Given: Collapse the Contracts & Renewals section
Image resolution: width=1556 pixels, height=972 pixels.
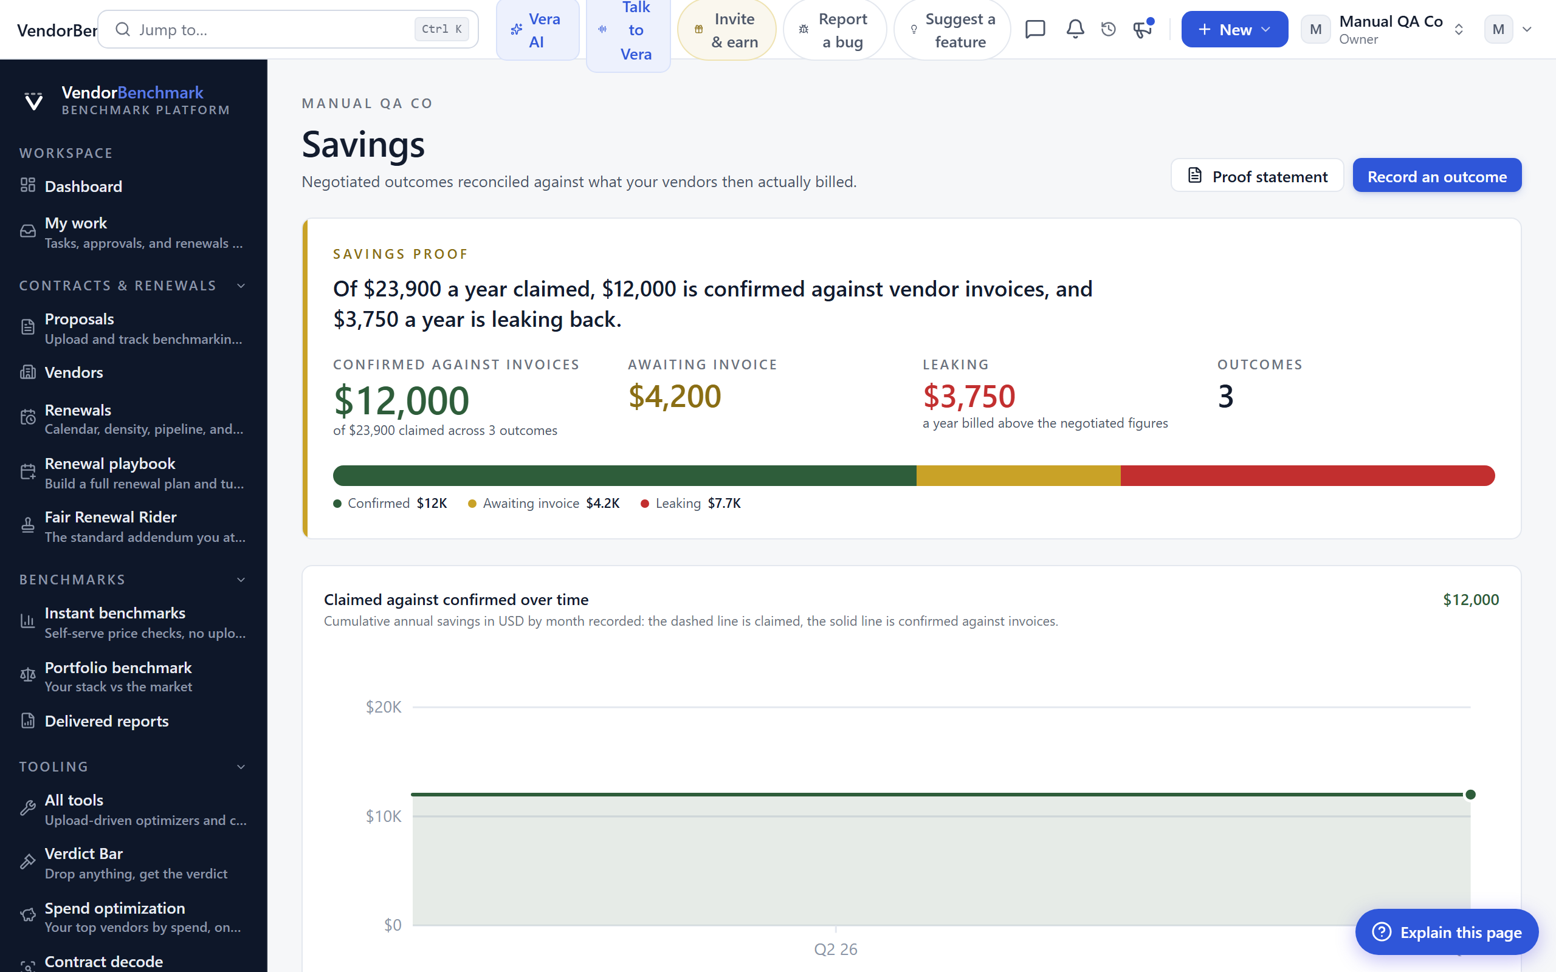Looking at the screenshot, I should [x=241, y=286].
